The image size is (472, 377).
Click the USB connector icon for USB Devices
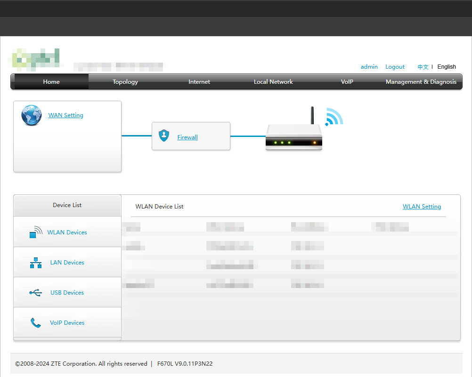(35, 292)
